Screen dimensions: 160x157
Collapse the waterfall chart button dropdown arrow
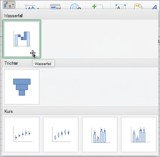13,5
